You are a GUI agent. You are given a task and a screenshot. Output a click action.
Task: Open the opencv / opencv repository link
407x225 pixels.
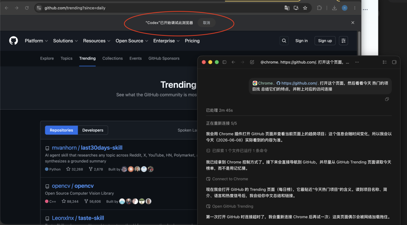[73, 186]
